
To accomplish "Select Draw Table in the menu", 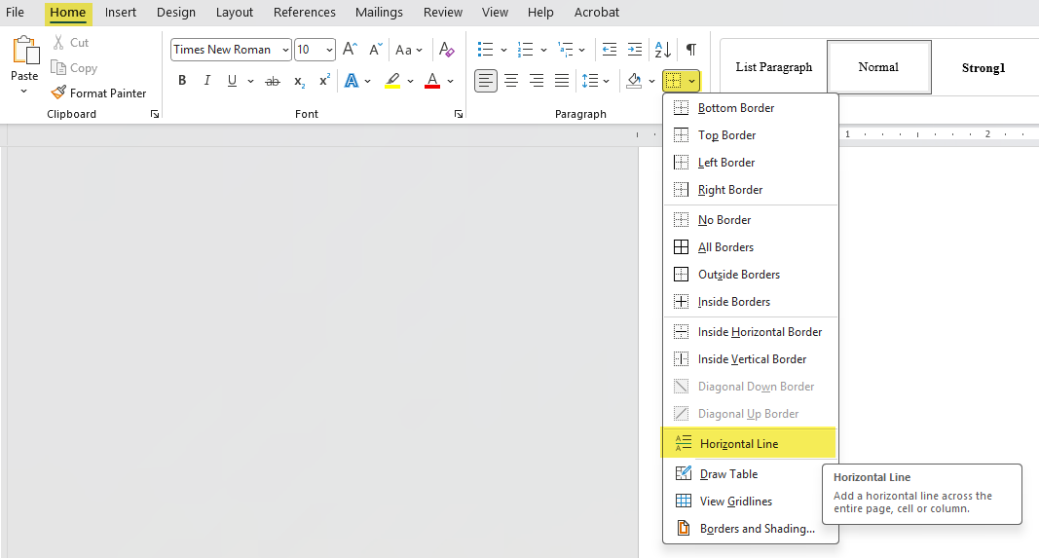I will pyautogui.click(x=751, y=474).
